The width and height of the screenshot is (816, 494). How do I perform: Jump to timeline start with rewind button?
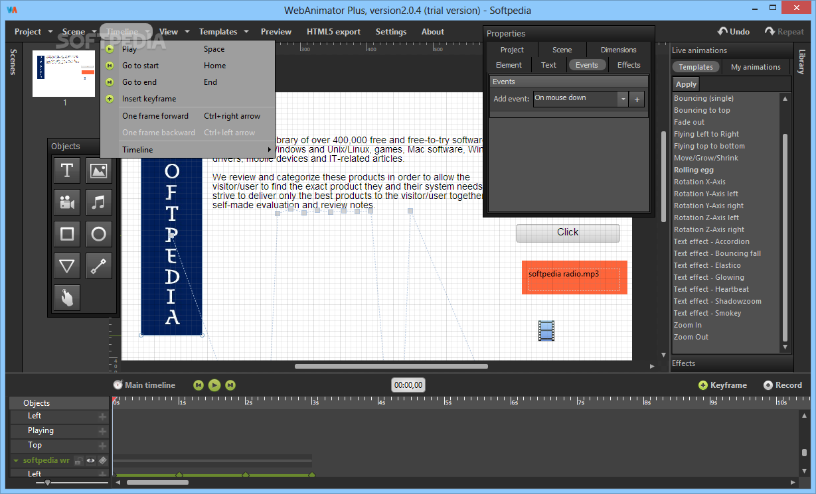[199, 385]
